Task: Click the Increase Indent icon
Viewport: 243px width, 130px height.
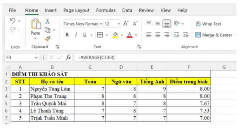Action: [x=186, y=35]
